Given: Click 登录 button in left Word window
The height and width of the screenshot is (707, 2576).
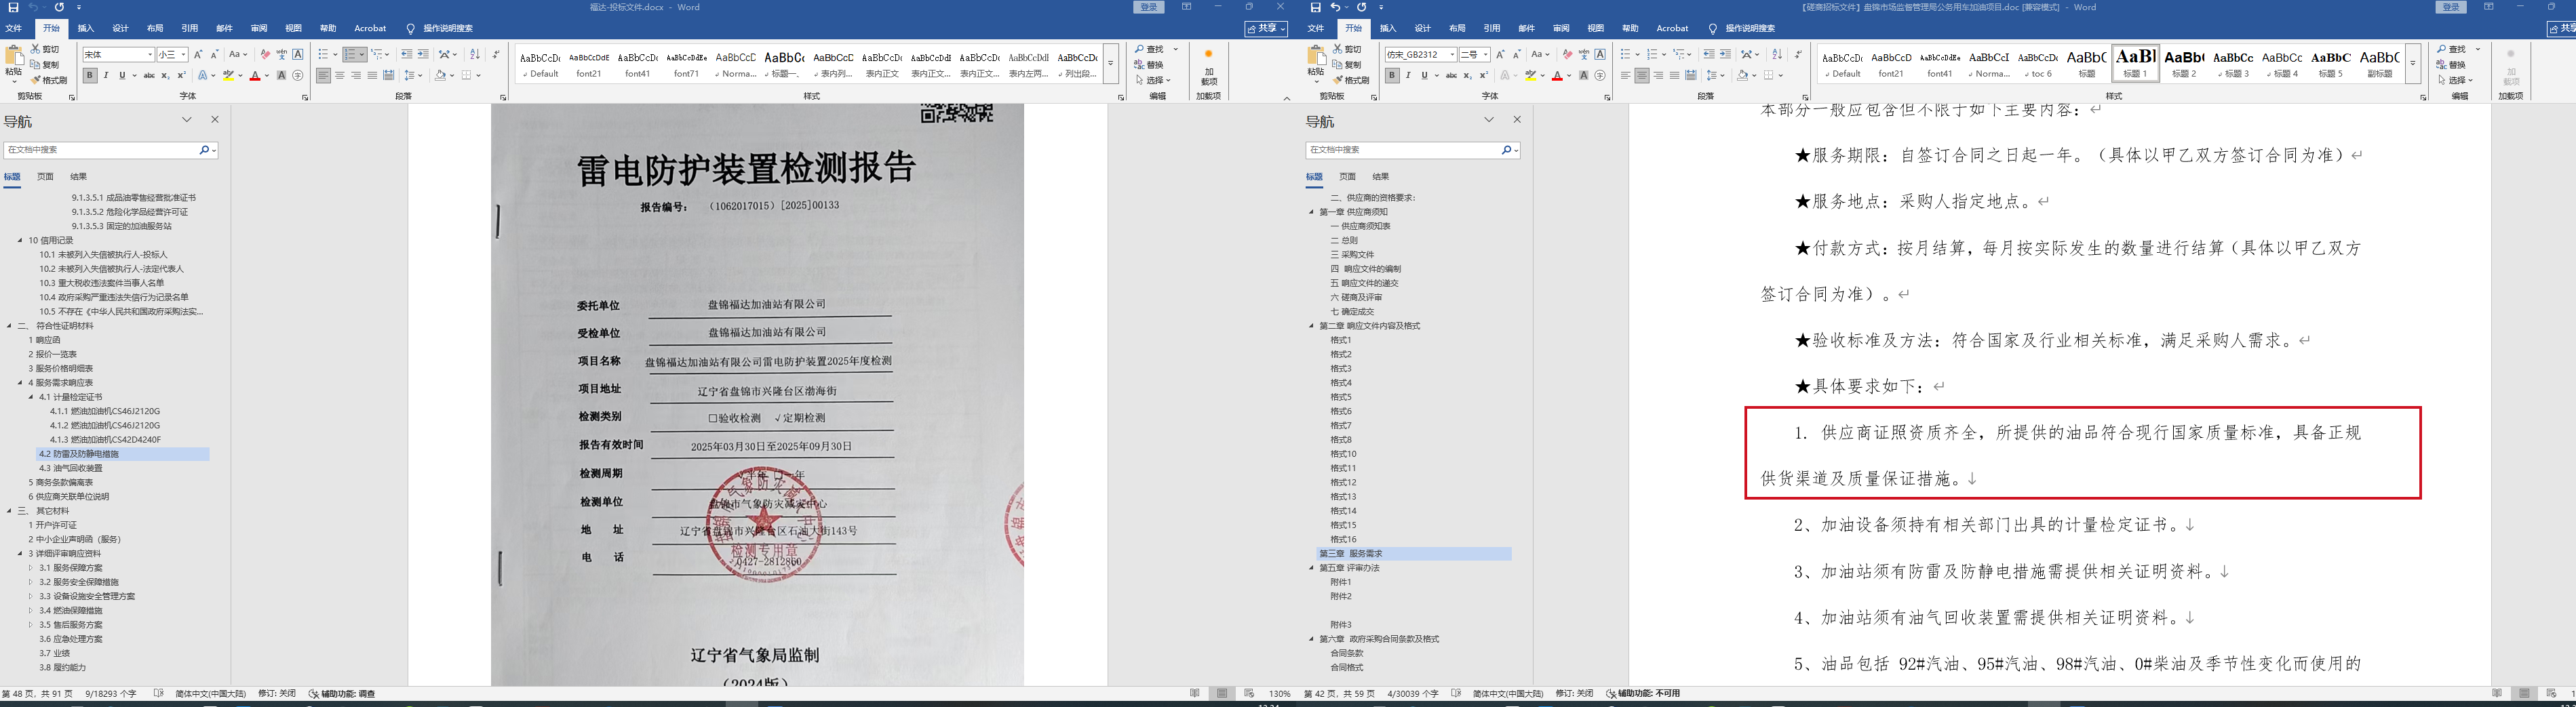Looking at the screenshot, I should pyautogui.click(x=1149, y=7).
